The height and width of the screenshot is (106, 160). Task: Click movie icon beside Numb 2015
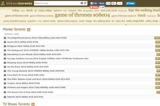(x=5, y=42)
